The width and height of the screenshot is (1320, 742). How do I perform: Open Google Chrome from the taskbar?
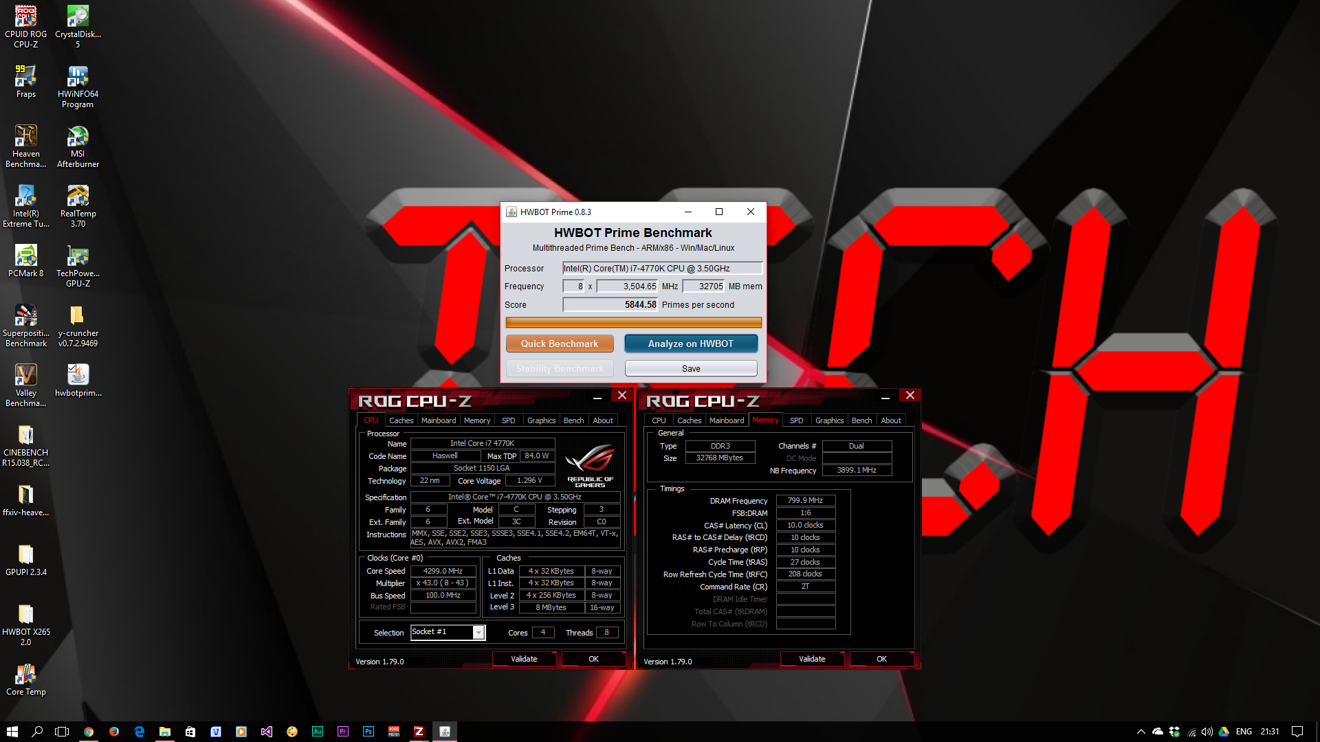[x=89, y=732]
